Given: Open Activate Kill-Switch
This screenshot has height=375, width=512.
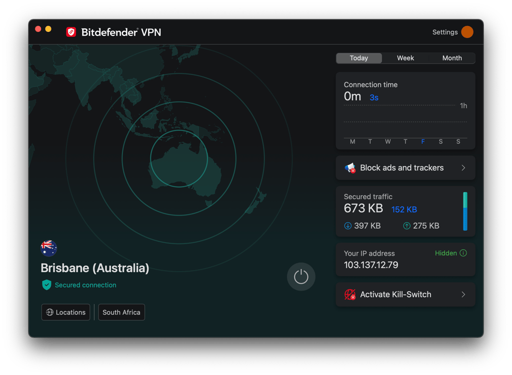Looking at the screenshot, I should [405, 295].
